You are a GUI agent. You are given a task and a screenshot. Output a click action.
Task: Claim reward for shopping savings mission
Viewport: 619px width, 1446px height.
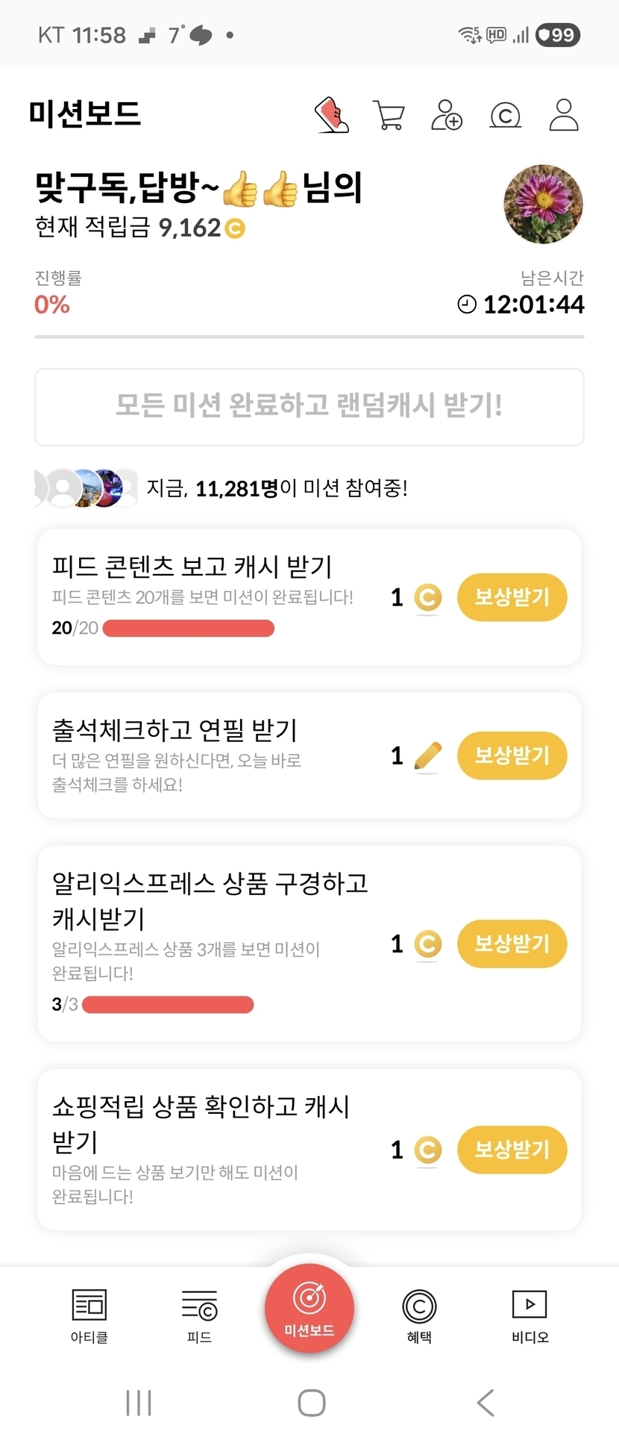(512, 1150)
